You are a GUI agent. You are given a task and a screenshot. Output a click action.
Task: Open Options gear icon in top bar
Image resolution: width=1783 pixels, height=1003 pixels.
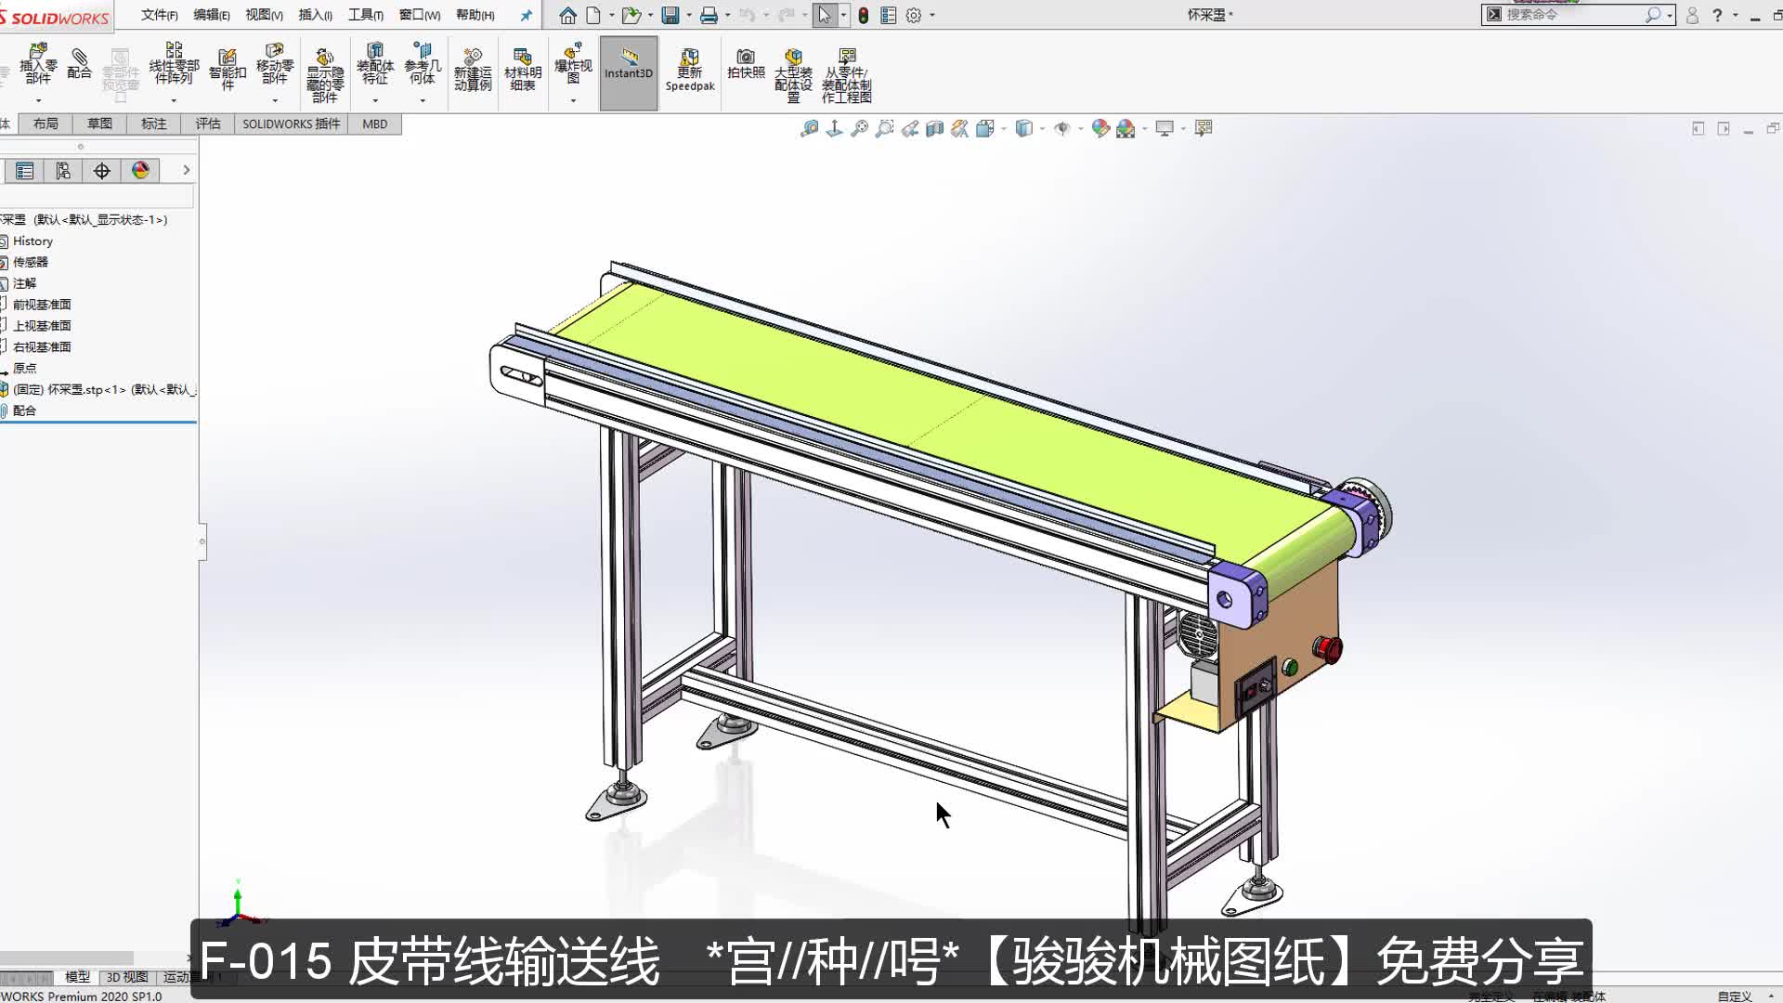coord(914,15)
